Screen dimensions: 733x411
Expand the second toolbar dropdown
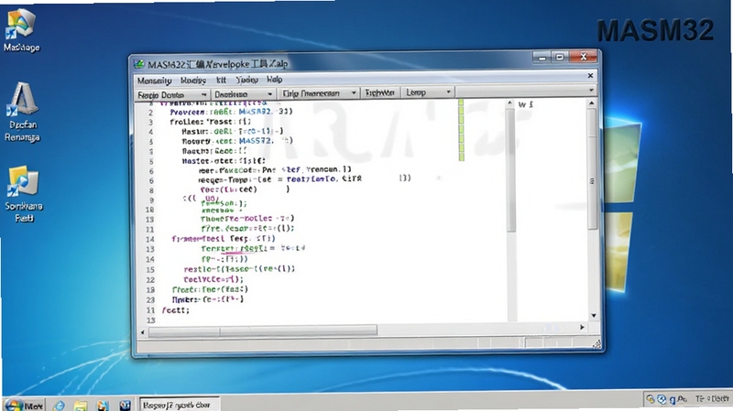[243, 94]
